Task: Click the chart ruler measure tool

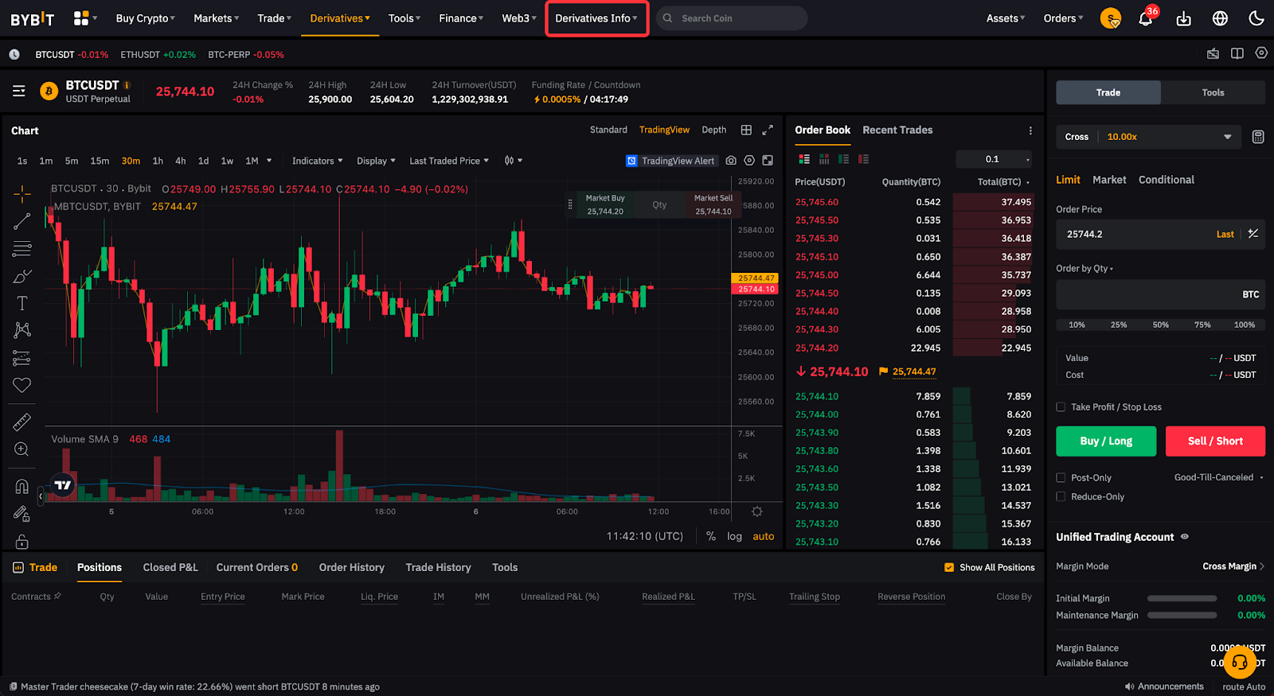Action: coord(22,422)
